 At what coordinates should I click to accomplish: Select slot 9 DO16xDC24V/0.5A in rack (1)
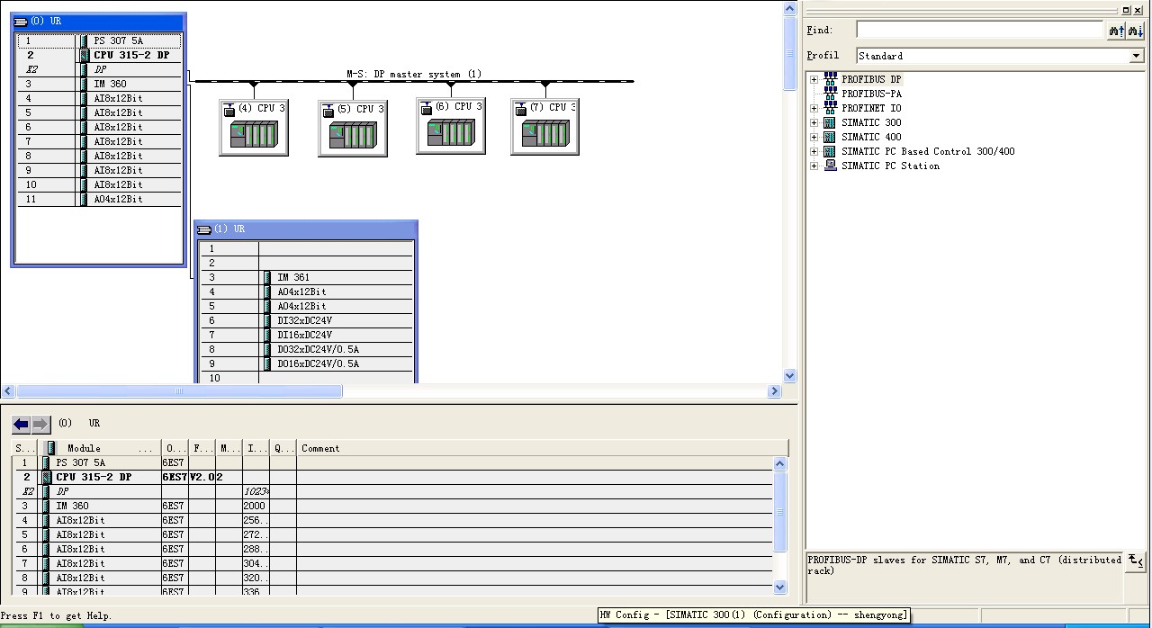pyautogui.click(x=306, y=364)
